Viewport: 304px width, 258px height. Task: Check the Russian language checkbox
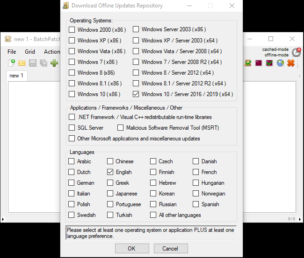[153, 204]
